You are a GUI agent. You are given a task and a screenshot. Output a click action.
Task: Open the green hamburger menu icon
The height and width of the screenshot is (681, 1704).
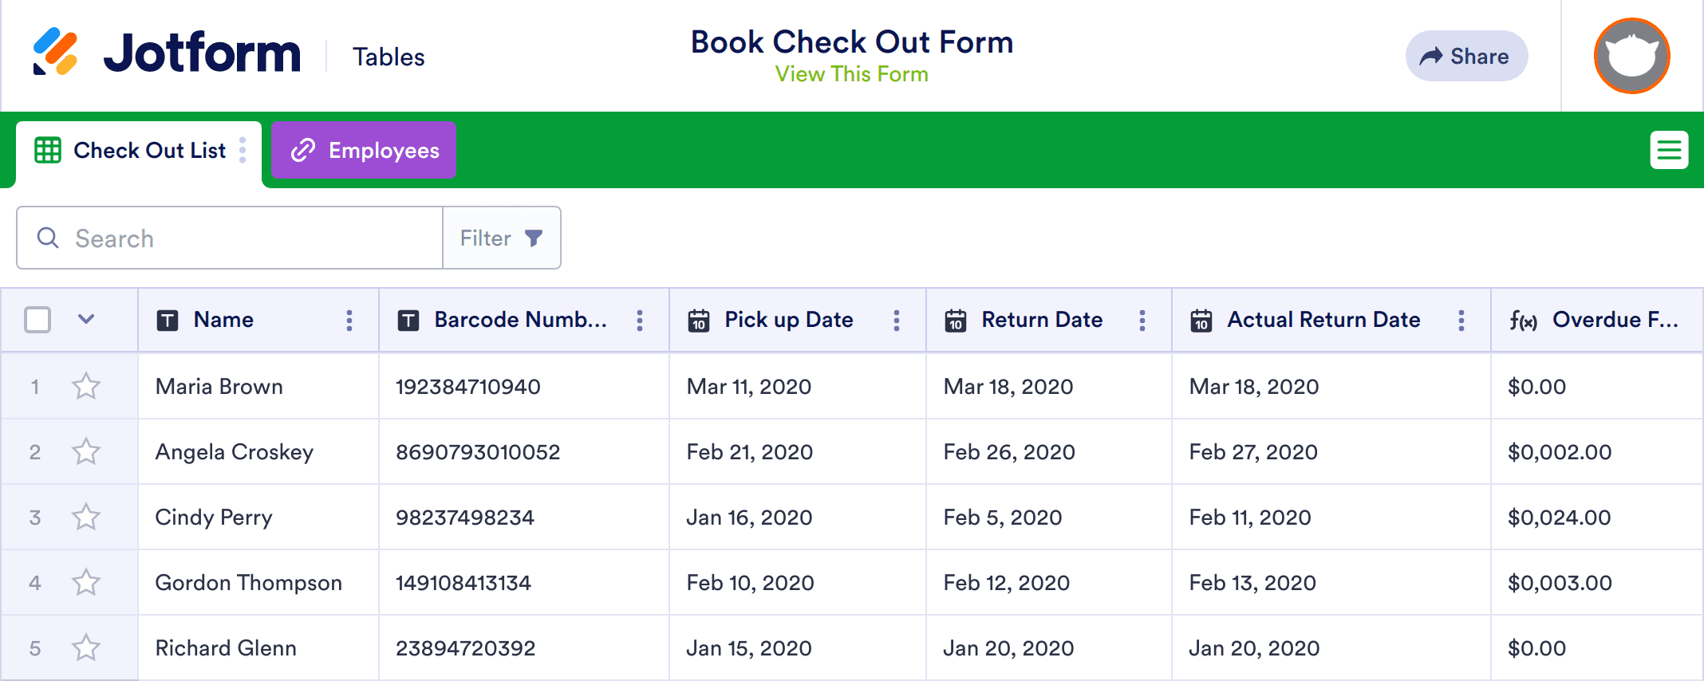[1669, 150]
